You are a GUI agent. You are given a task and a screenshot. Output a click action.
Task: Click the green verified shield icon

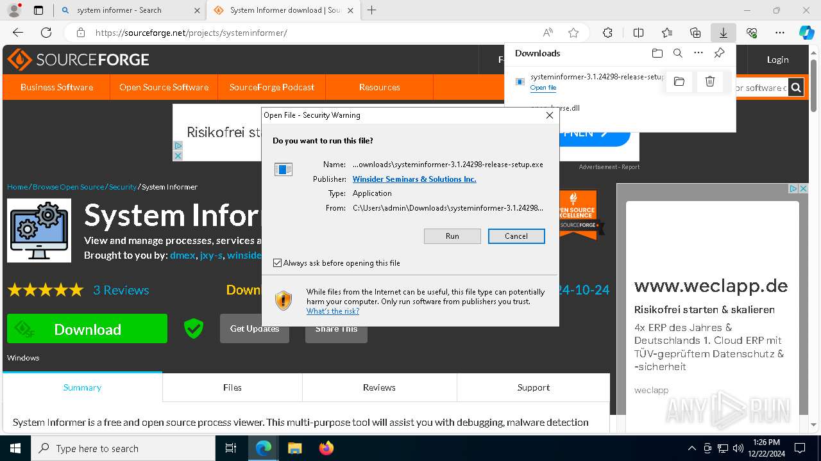pos(193,328)
